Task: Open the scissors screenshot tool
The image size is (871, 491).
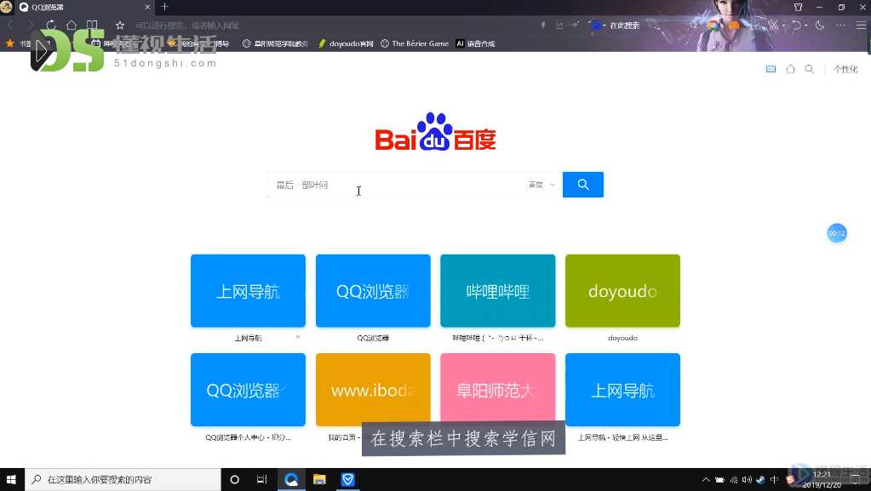Action: point(773,25)
